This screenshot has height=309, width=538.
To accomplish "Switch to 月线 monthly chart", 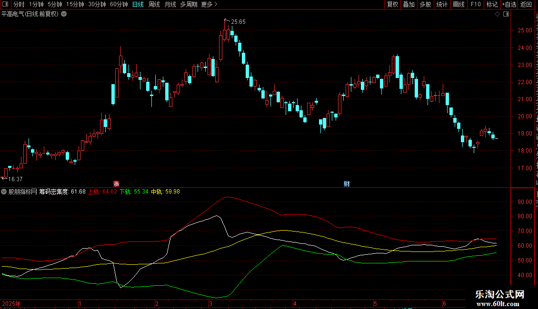I will [x=170, y=4].
